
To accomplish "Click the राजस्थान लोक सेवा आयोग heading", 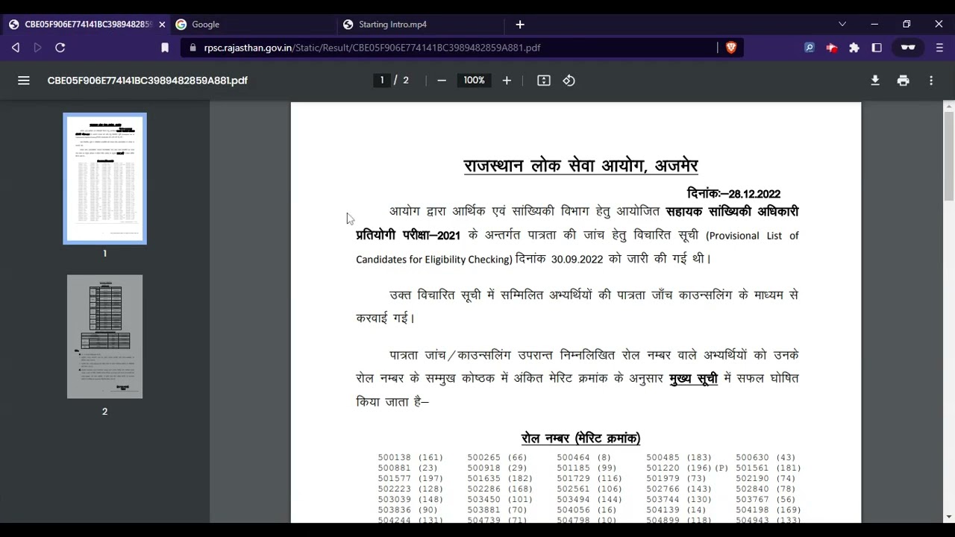I will [x=580, y=166].
